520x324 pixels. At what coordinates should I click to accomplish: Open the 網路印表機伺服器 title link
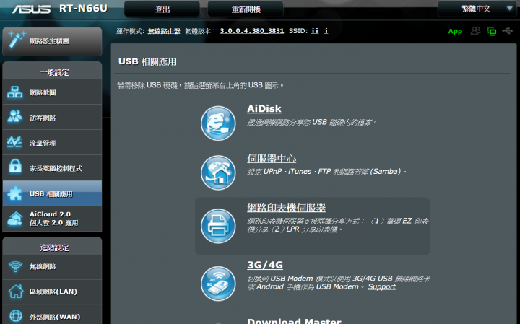[x=286, y=208]
